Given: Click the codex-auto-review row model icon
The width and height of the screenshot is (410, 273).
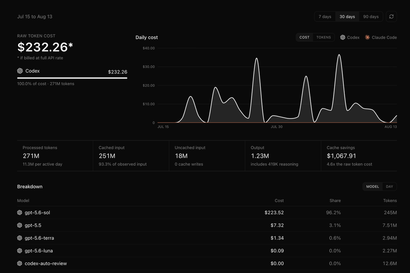Looking at the screenshot, I should [x=20, y=263].
